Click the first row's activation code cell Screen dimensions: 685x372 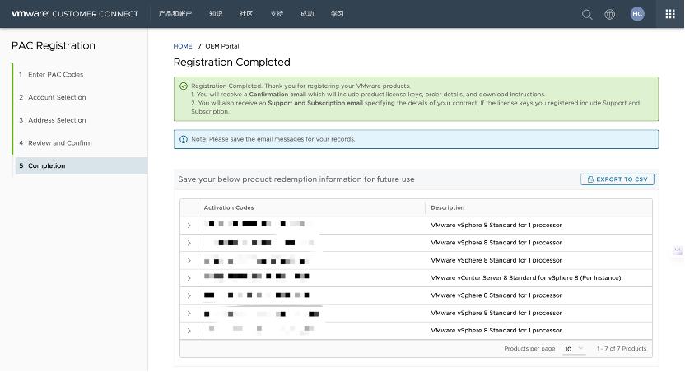pyautogui.click(x=311, y=226)
